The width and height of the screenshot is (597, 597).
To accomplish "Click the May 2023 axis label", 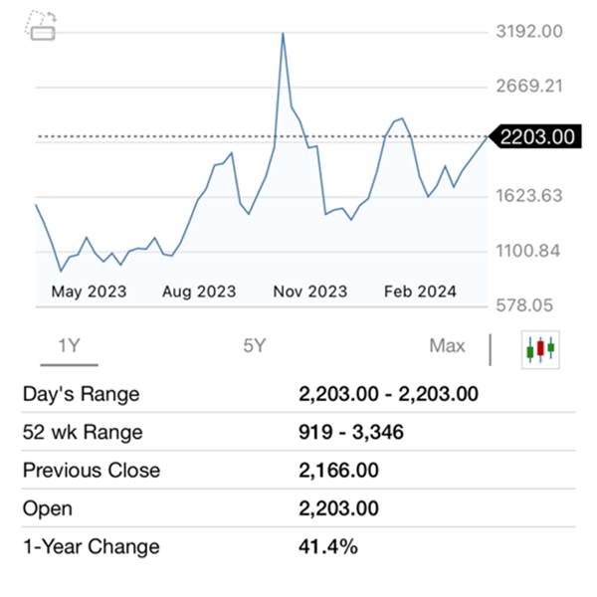I will pos(89,292).
